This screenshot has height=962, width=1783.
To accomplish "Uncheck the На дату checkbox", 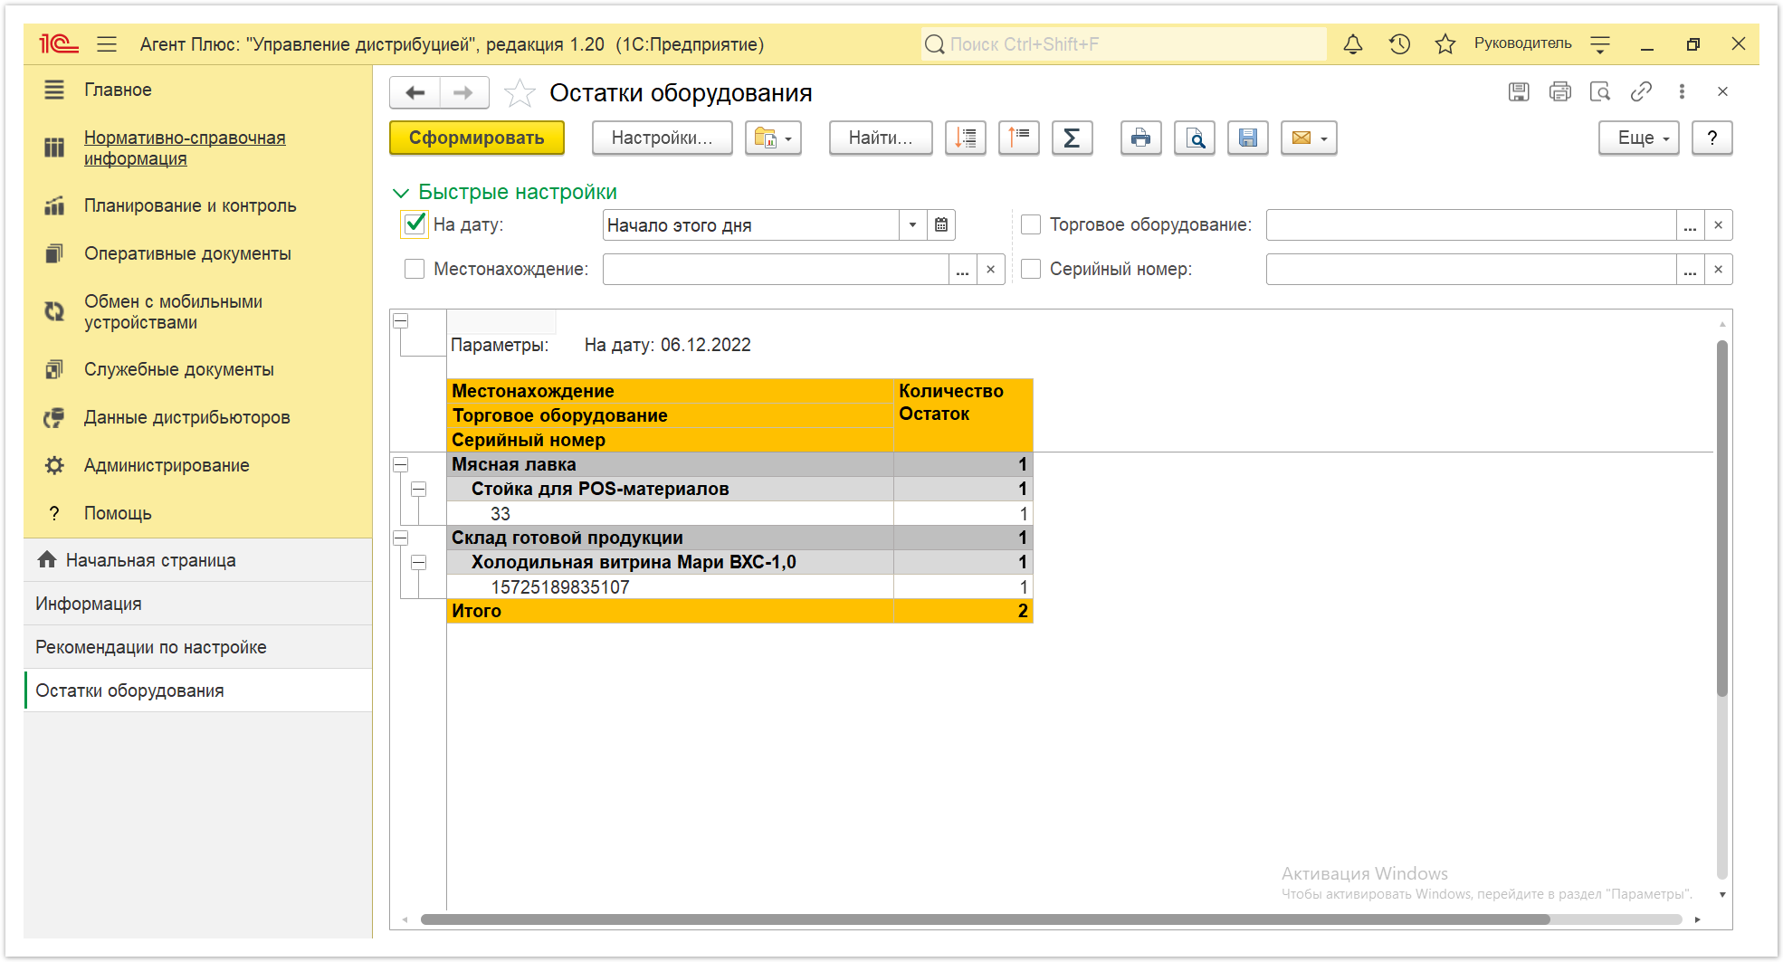I will click(415, 224).
